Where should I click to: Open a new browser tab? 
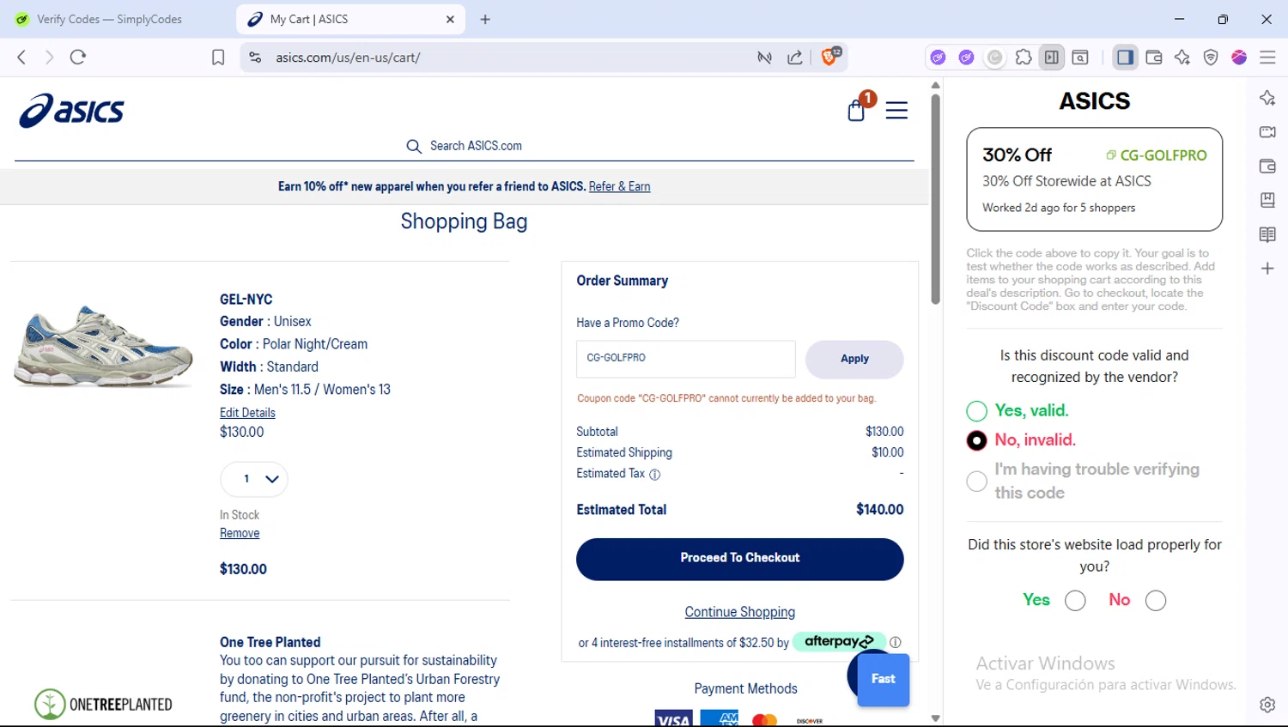coord(485,19)
